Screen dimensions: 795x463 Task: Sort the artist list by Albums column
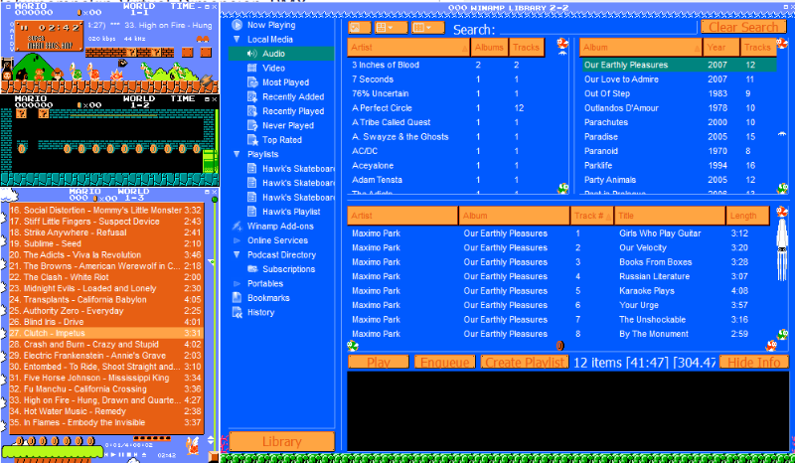coord(489,47)
